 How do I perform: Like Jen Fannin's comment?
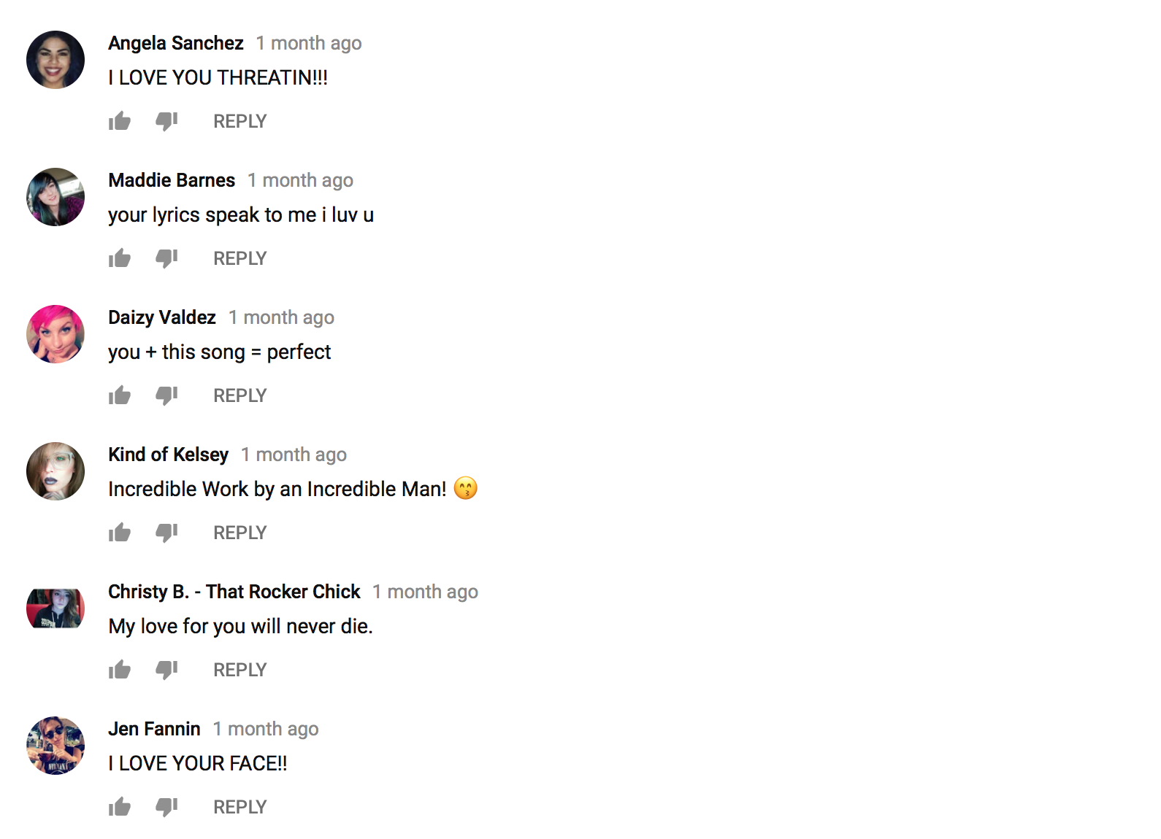tap(120, 807)
